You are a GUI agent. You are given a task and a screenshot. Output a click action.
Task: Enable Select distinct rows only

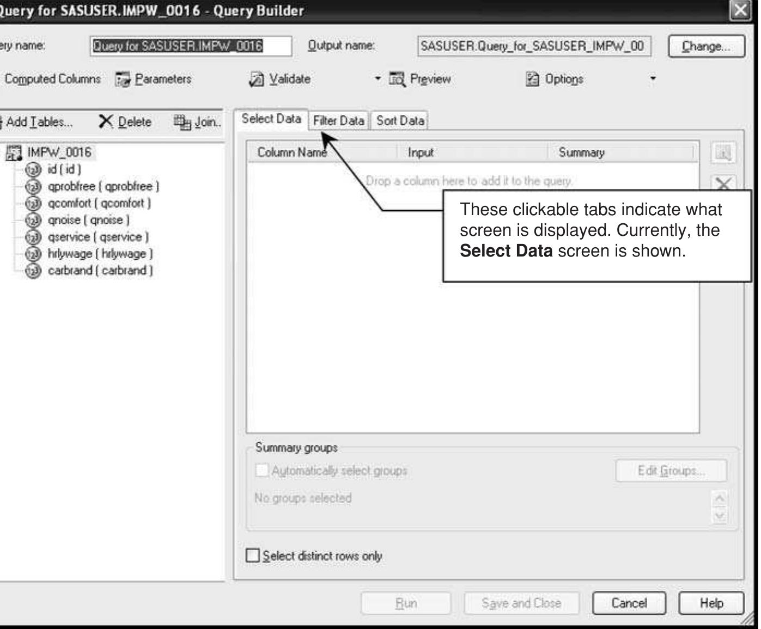(253, 555)
